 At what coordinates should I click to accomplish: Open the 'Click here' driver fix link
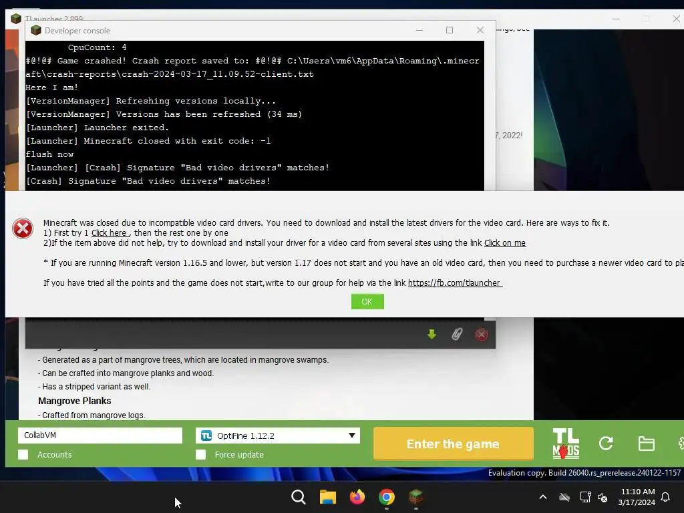(x=110, y=233)
